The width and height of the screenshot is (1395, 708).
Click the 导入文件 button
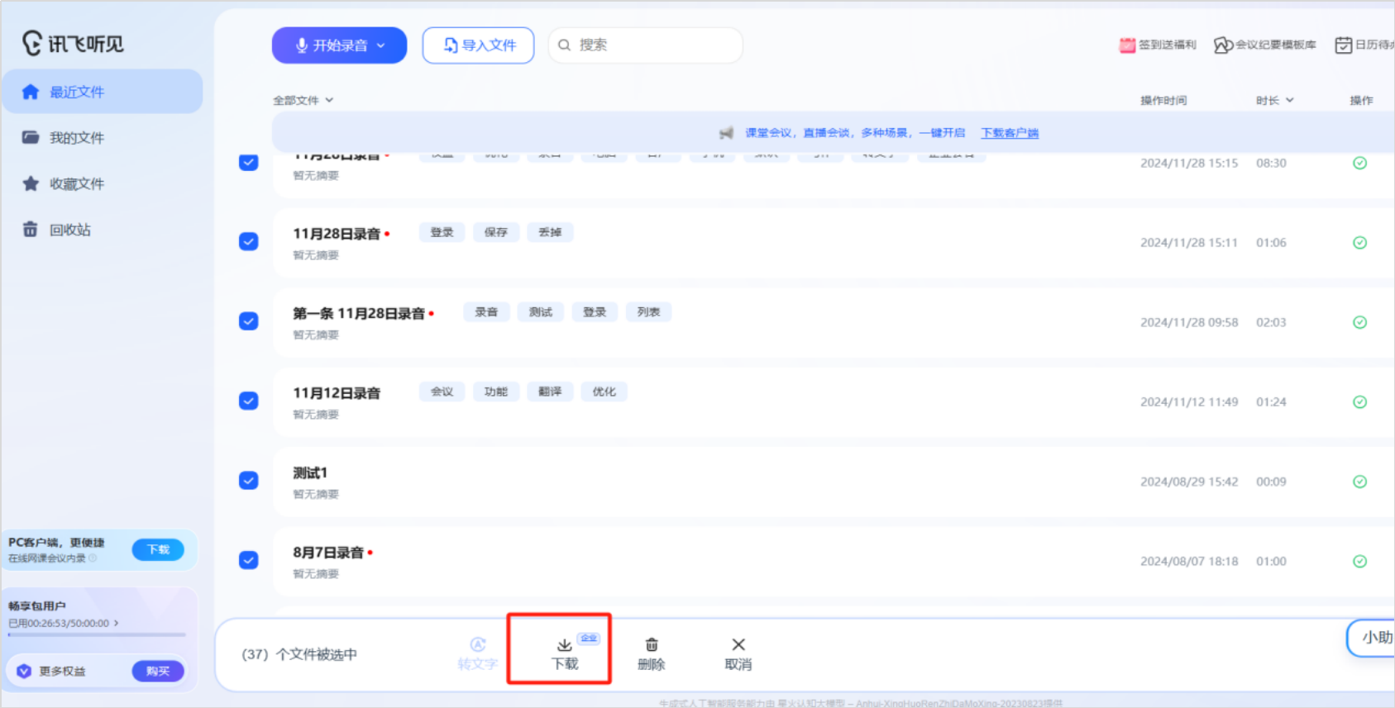479,45
